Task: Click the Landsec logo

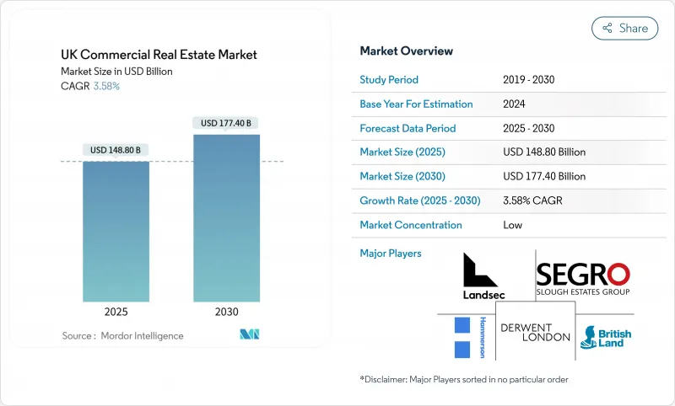Action: coord(482,276)
